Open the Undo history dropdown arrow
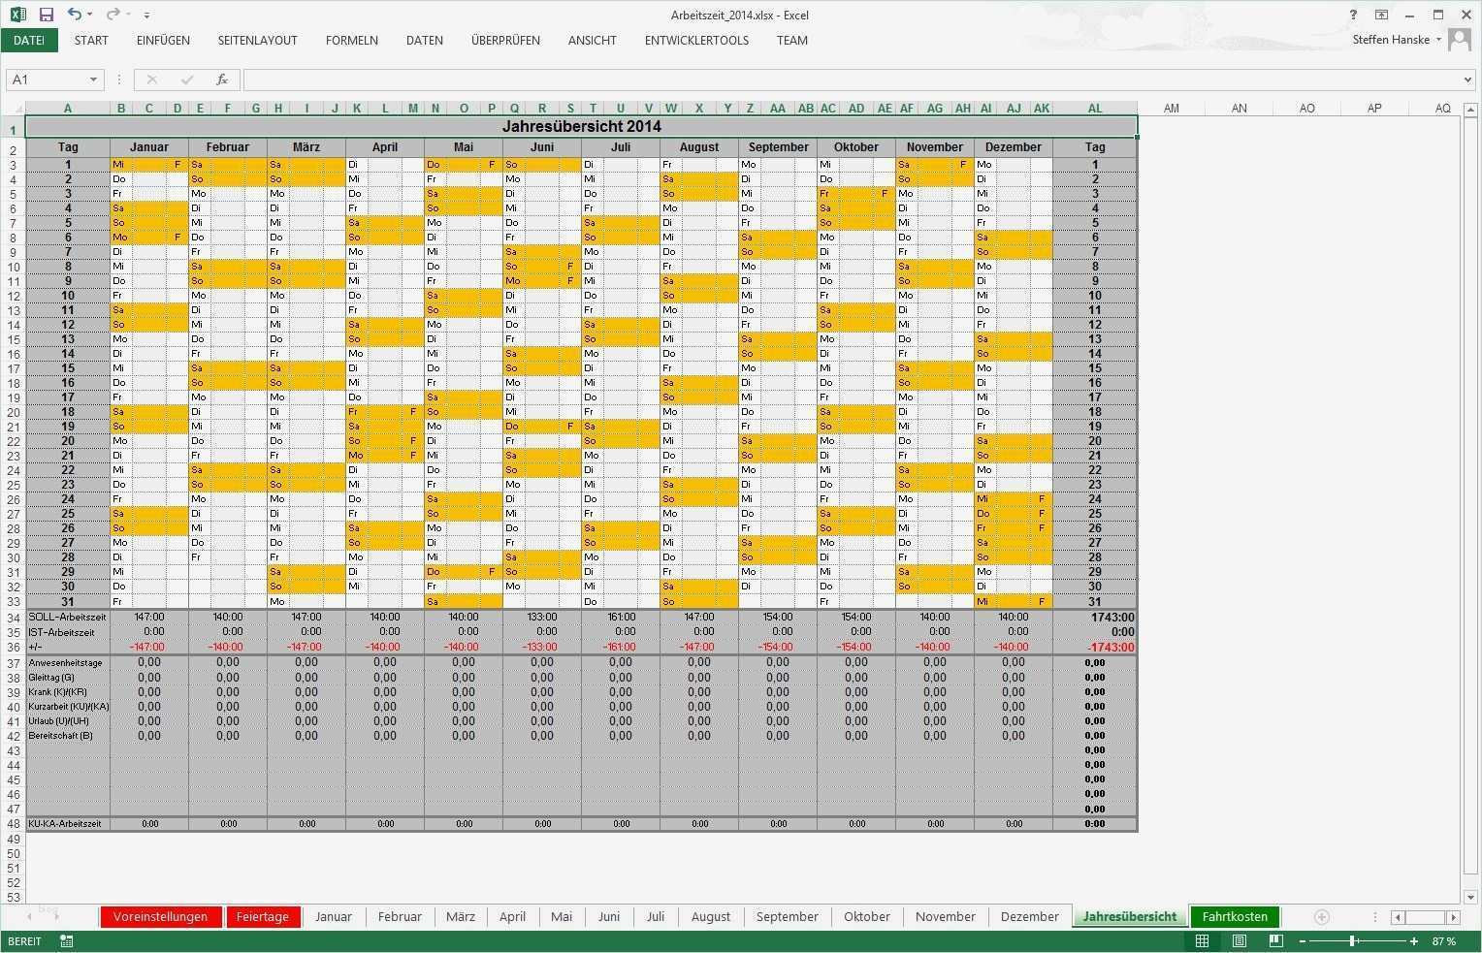Viewport: 1482px width, 953px height. pyautogui.click(x=88, y=15)
